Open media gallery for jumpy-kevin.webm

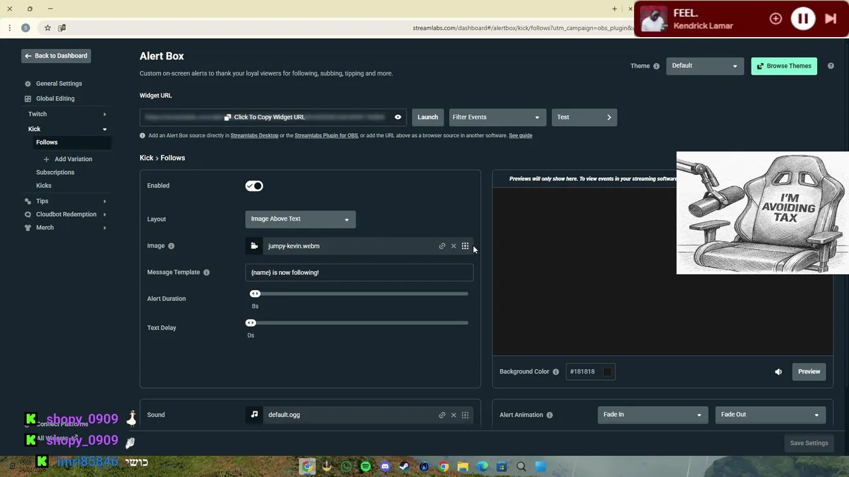(465, 246)
